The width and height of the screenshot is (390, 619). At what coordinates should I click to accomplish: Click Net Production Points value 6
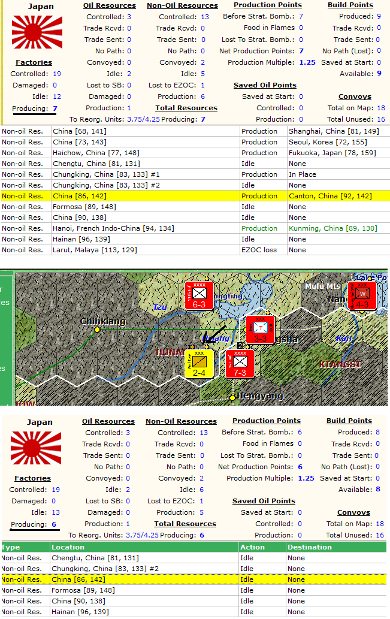(x=300, y=467)
